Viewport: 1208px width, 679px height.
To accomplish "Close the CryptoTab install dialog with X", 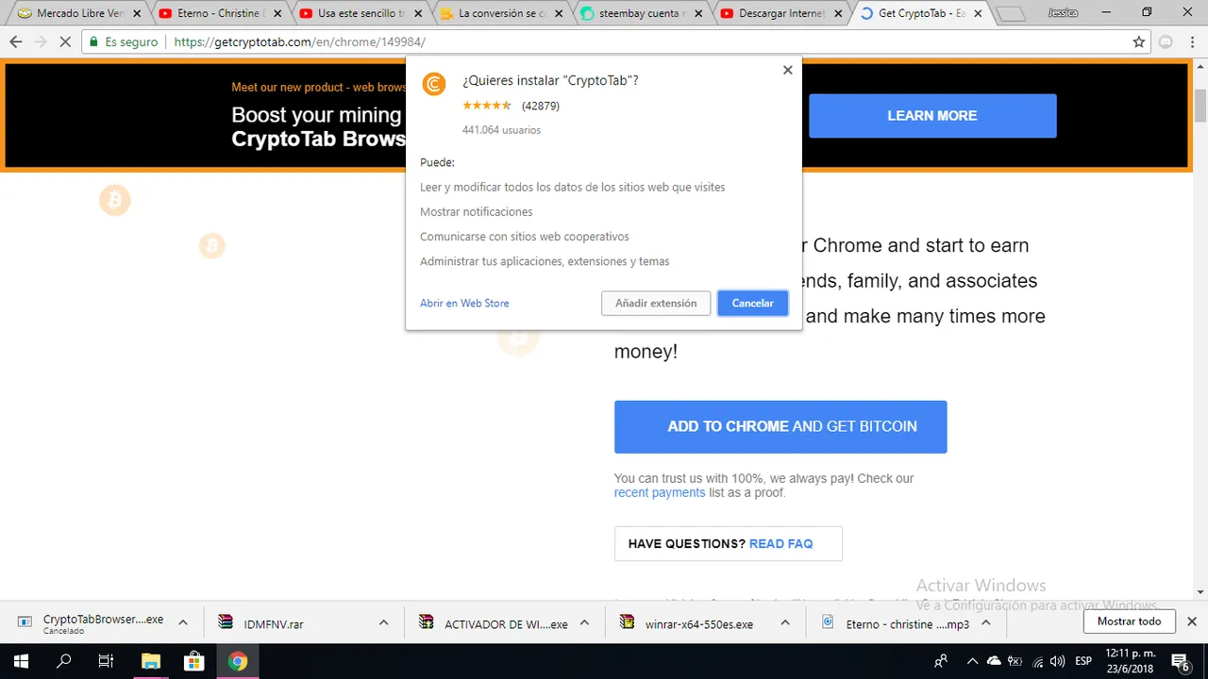I will coord(787,70).
